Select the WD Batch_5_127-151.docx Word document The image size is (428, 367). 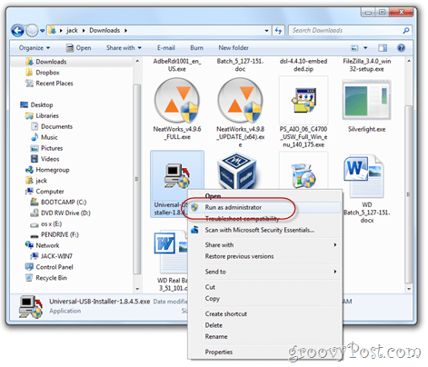364,176
